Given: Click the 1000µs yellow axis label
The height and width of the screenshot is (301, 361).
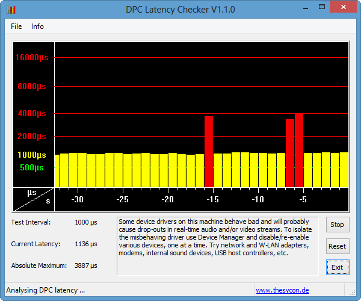Looking at the screenshot, I should click(x=32, y=155).
